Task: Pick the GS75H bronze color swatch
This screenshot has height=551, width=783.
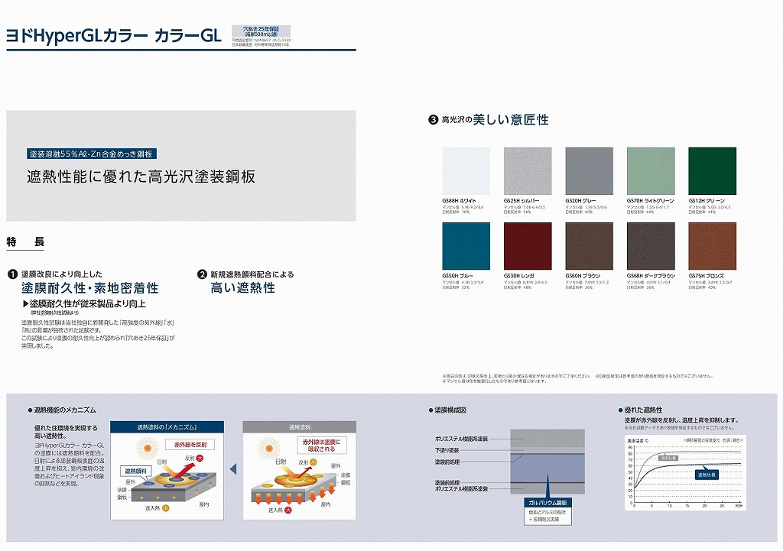Action: 712,246
